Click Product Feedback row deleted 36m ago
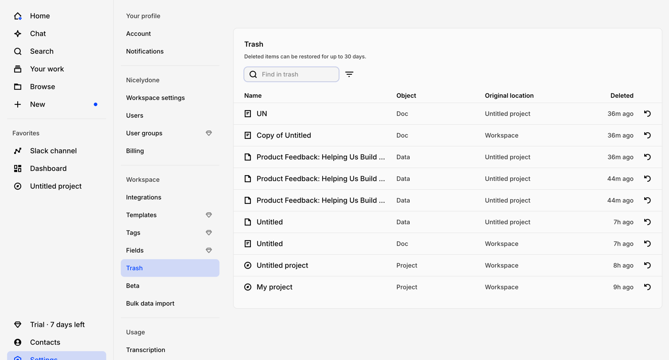Image resolution: width=669 pixels, height=360 pixels. [x=448, y=157]
